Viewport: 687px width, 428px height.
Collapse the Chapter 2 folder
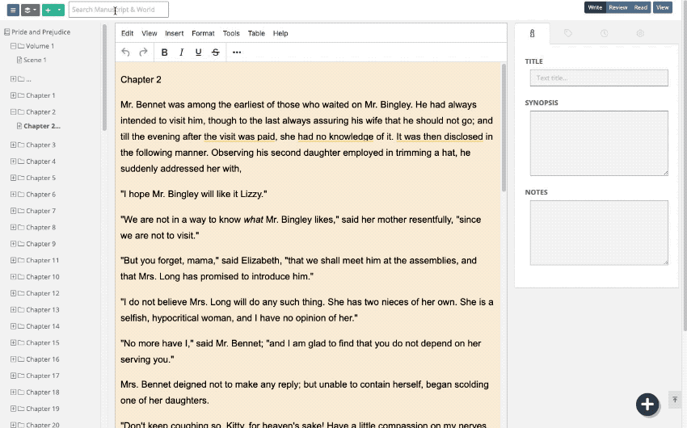tap(13, 112)
